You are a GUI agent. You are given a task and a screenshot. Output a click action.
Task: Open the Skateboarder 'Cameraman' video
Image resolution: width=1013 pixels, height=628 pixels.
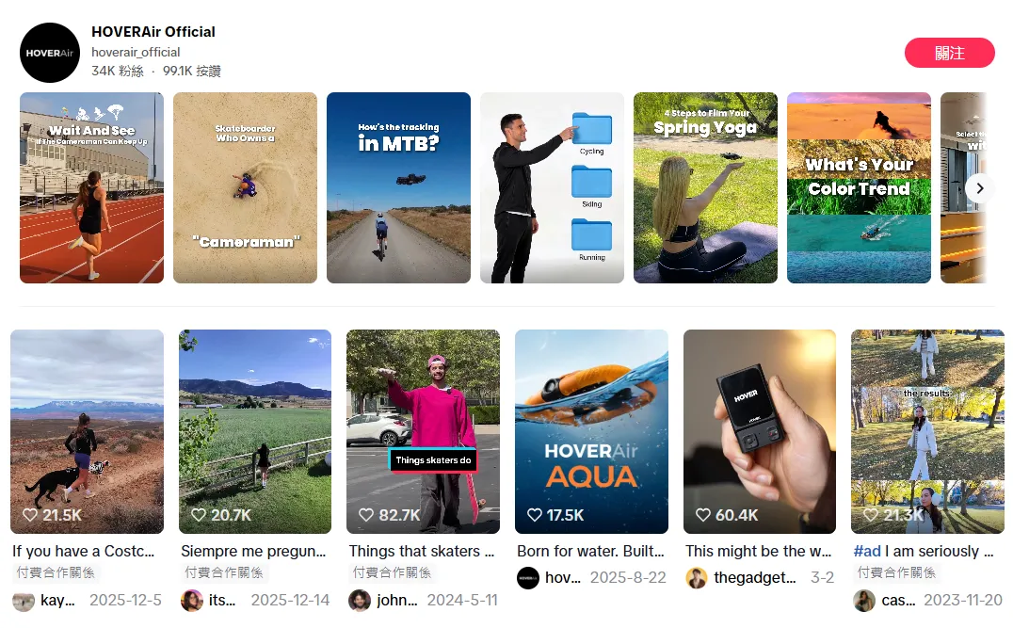(x=245, y=187)
